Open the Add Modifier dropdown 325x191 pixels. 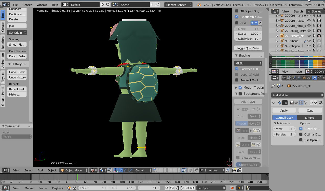297,95
